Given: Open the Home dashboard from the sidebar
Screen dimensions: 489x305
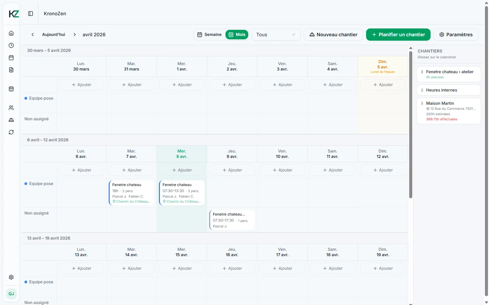Looking at the screenshot, I should pos(11,33).
